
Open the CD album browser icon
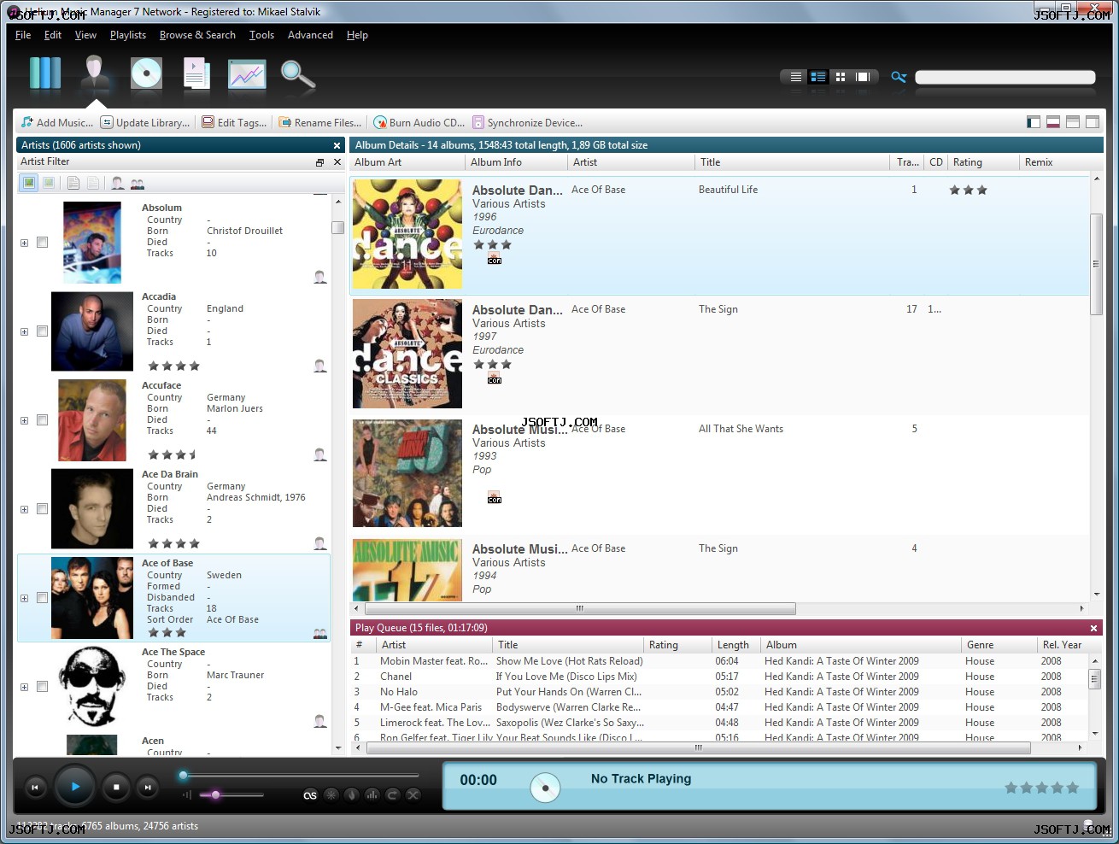[x=146, y=73]
